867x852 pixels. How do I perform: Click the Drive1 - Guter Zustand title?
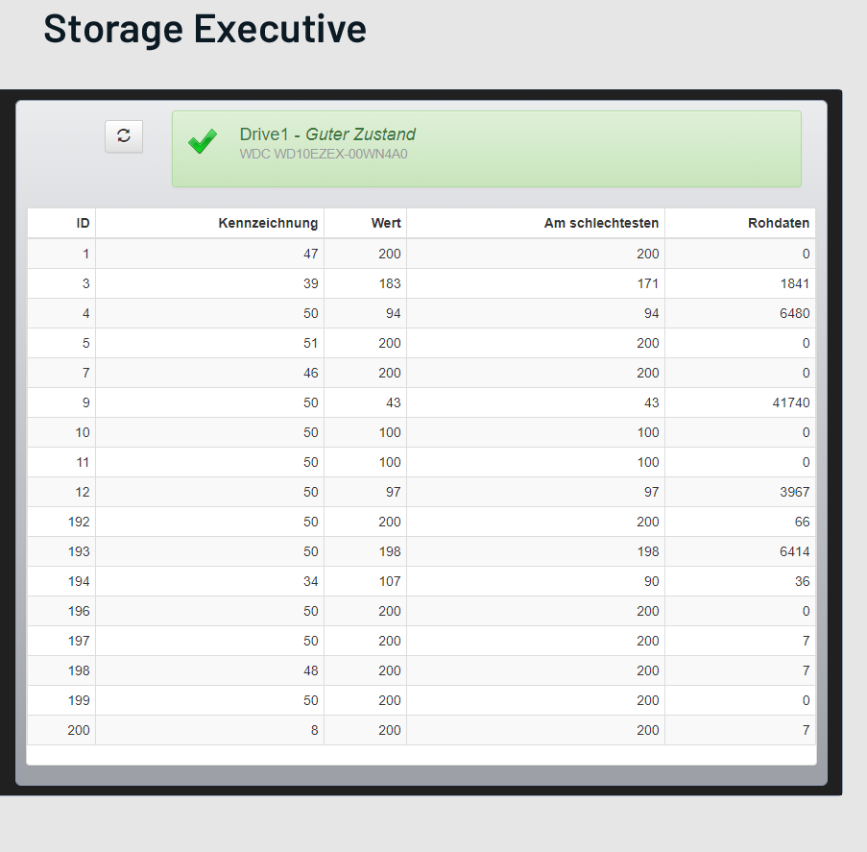pos(327,134)
